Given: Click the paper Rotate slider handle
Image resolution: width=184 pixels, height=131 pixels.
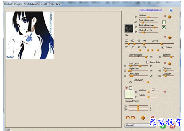Looking at the screenshot, I should (149, 97).
